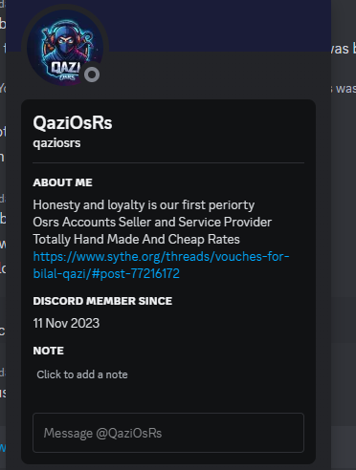
Task: Click the Honesty and loyalty bio line
Action: pyautogui.click(x=144, y=205)
